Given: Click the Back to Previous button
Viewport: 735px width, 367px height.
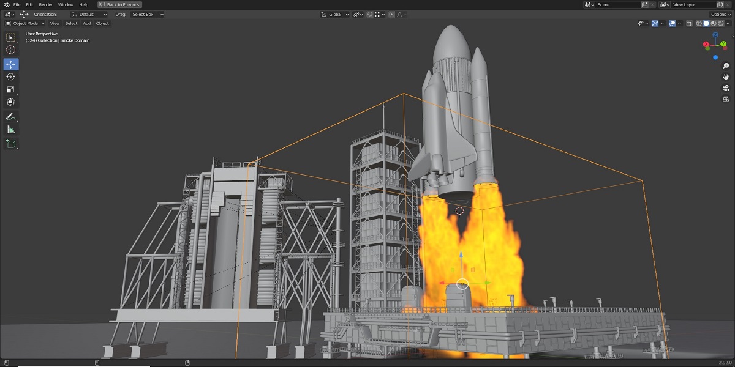Looking at the screenshot, I should [x=119, y=4].
